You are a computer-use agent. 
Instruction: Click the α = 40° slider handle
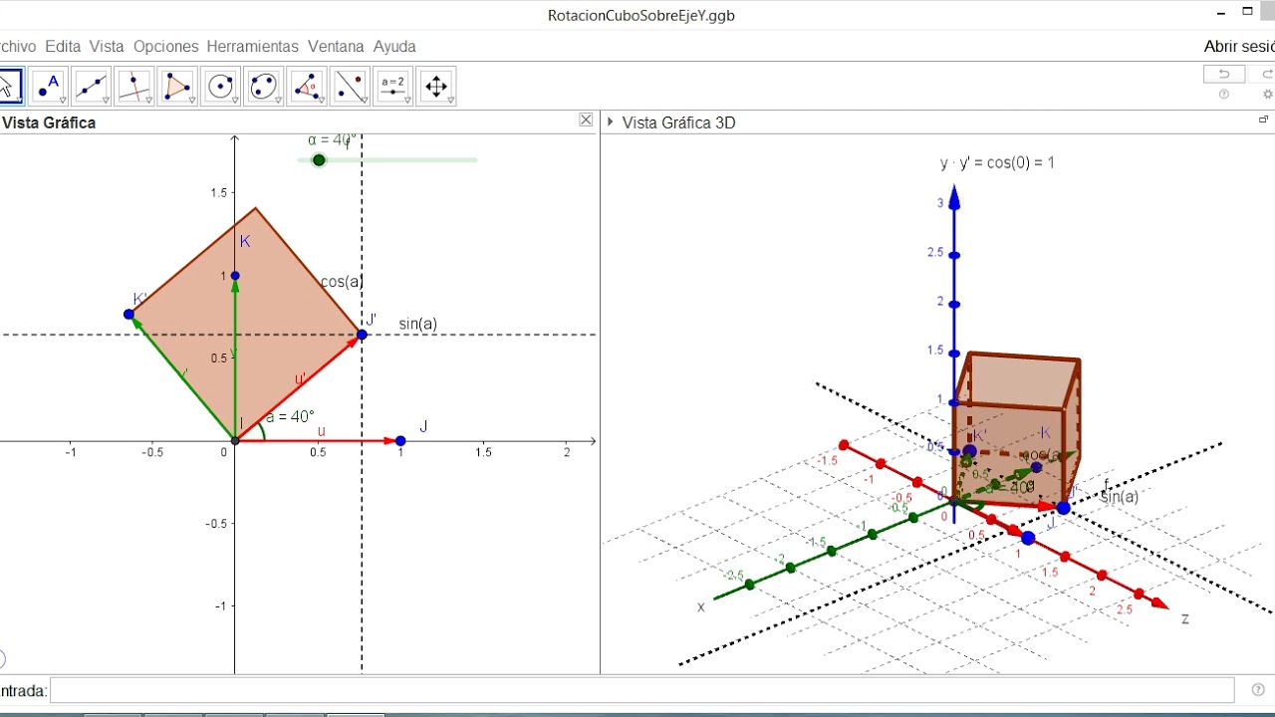point(319,160)
